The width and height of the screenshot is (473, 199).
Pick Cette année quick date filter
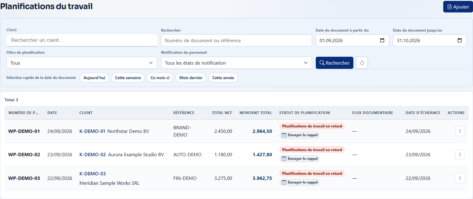pos(223,78)
